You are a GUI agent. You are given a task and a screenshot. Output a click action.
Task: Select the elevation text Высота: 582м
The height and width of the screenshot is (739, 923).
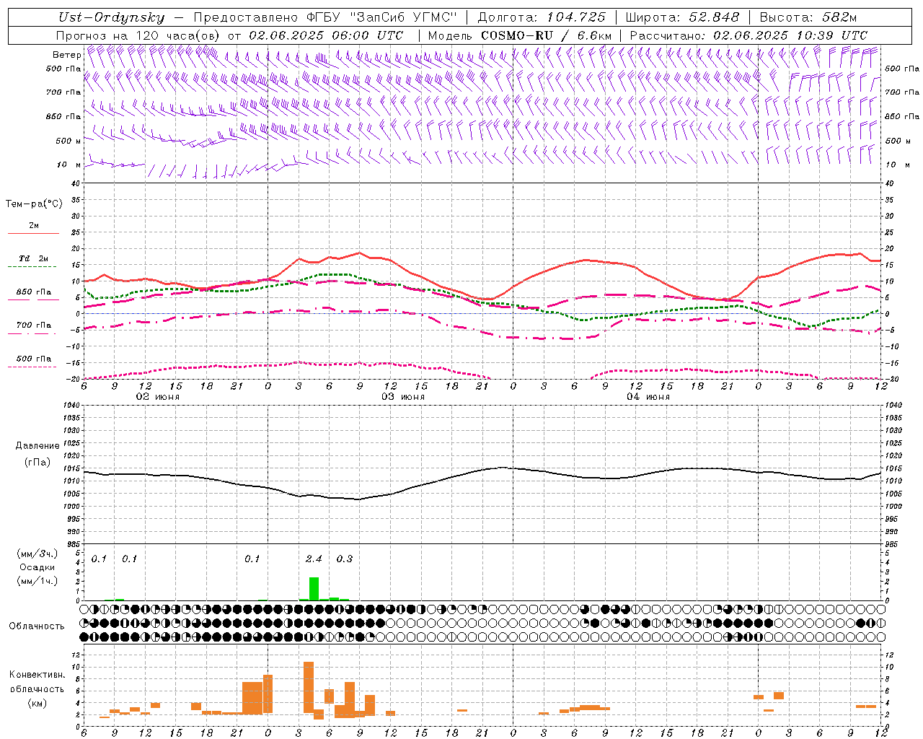808,17
